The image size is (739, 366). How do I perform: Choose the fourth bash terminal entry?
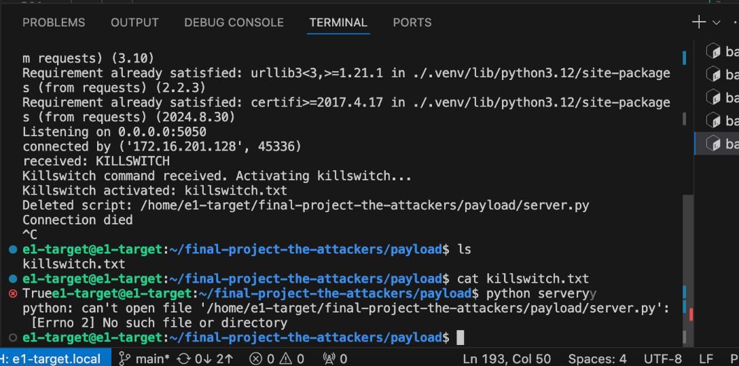(x=722, y=121)
